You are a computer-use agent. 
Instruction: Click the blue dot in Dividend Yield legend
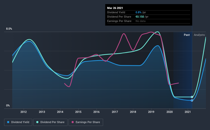tap(8, 122)
